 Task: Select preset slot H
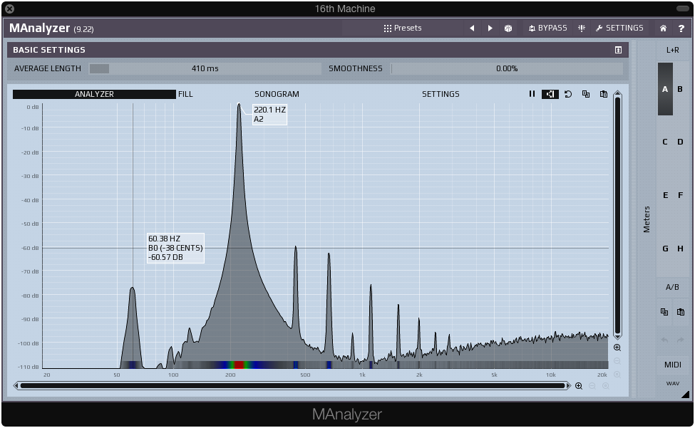(x=680, y=249)
